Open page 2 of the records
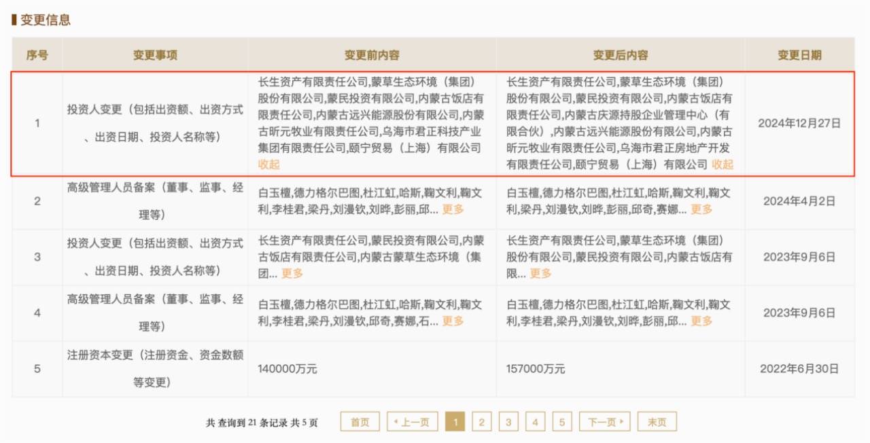This screenshot has height=443, width=870. pyautogui.click(x=481, y=422)
